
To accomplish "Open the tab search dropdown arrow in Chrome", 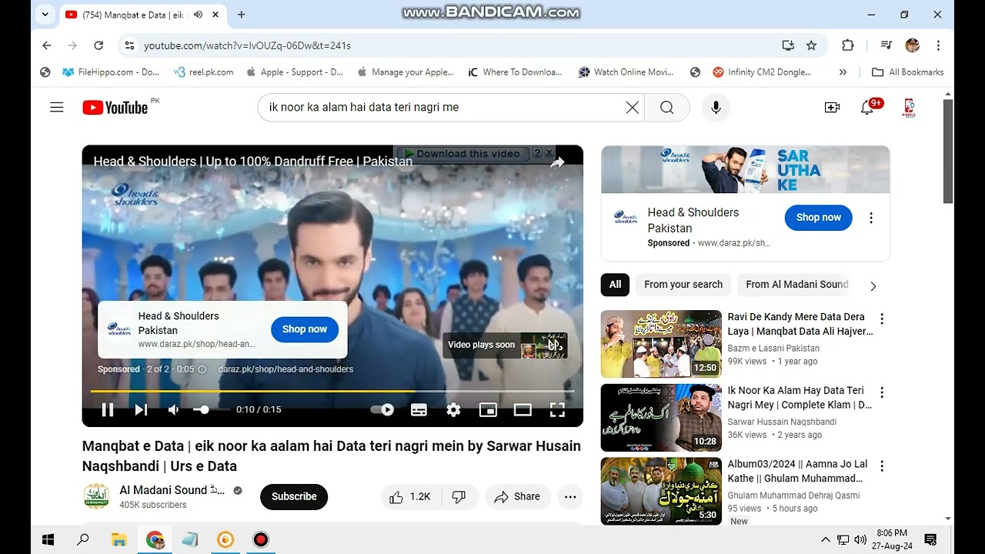I will coord(45,15).
